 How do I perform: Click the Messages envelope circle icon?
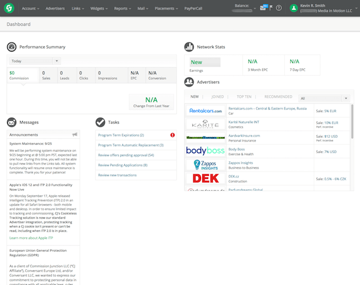[x=12, y=122]
